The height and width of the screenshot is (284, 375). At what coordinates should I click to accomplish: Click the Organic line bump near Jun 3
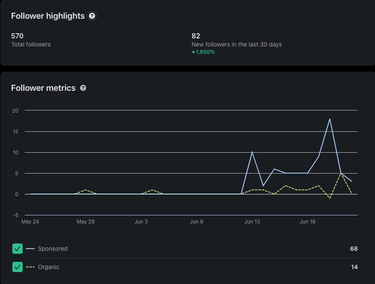[152, 190]
